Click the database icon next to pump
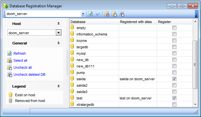The width and height of the screenshot is (201, 117). 72,72
